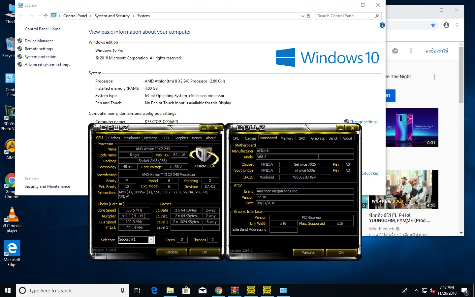Click the Search Control Panel input field
This screenshot has height=297, width=475.
345,16
